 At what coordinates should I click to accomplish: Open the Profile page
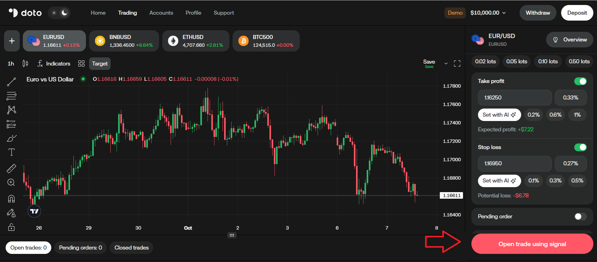[x=193, y=13]
